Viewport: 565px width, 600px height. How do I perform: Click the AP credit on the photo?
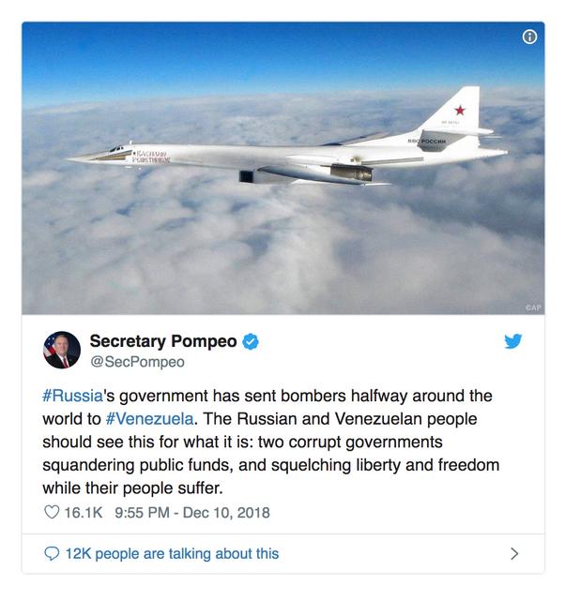pyautogui.click(x=533, y=307)
